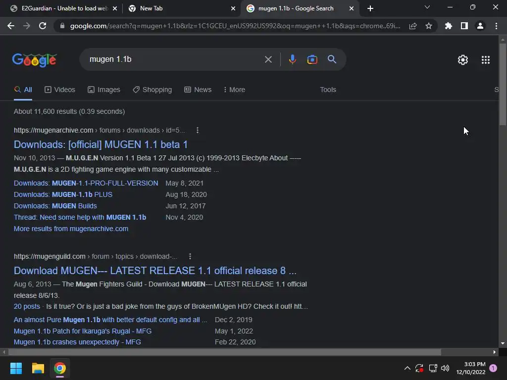Open a new tab with plus button
This screenshot has height=380, width=507.
[x=370, y=8]
